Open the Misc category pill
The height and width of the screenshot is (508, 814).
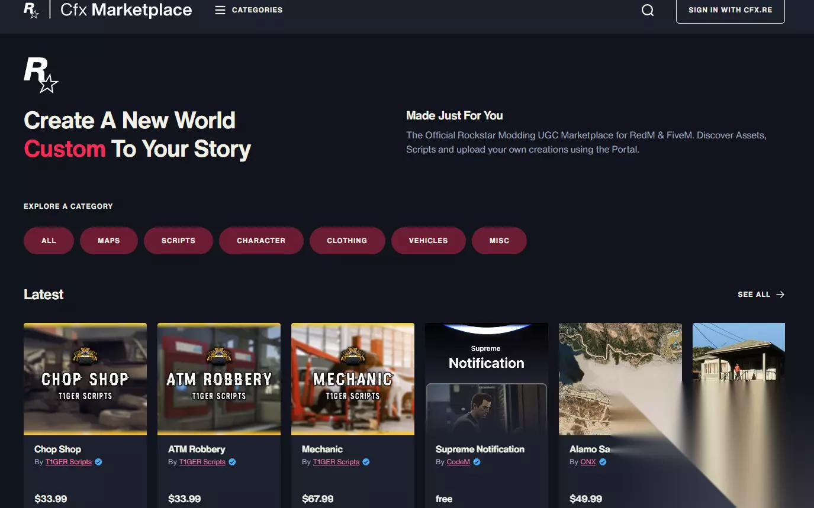499,241
